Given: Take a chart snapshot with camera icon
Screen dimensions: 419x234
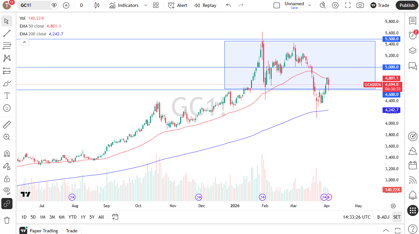Looking at the screenshot, I should (x=360, y=5).
